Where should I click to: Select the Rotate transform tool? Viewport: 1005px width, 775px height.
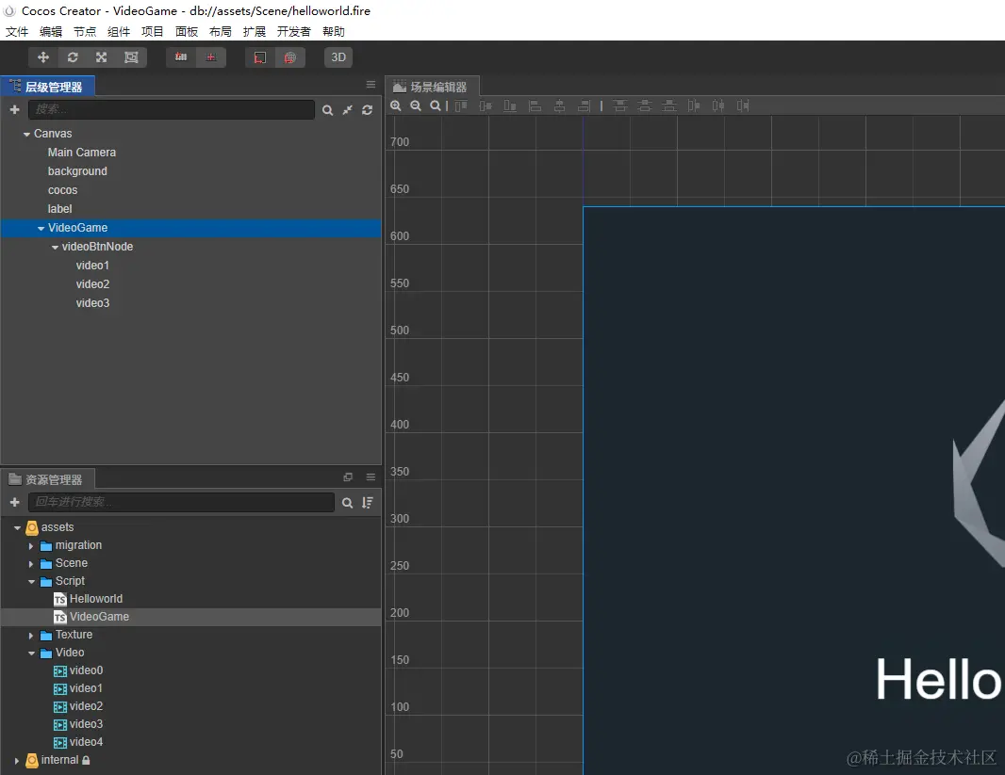(73, 57)
